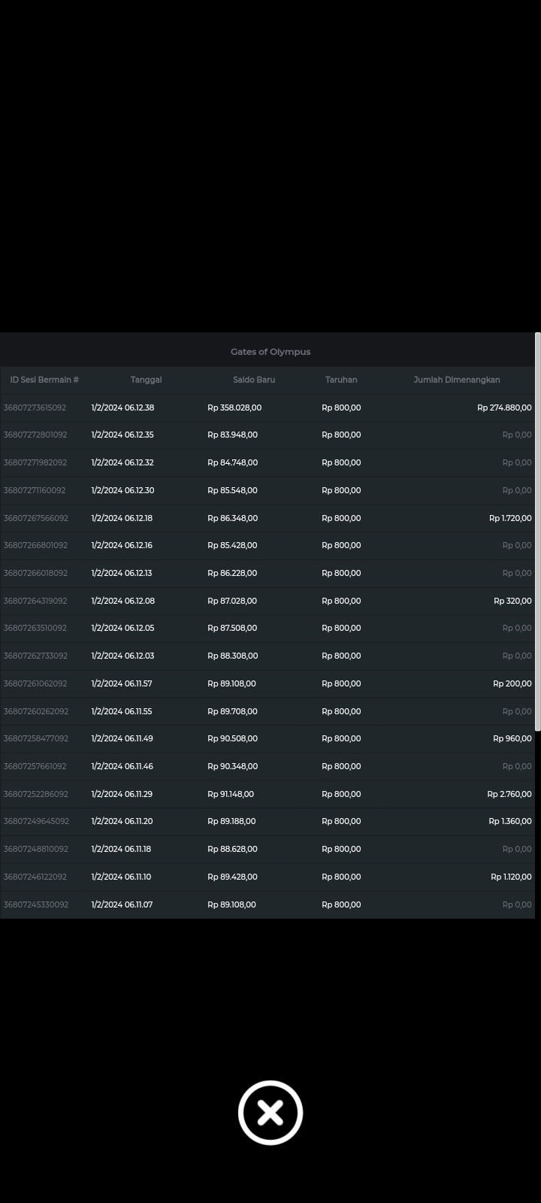Click the vertical scrollbar of history table
Image resolution: width=541 pixels, height=1203 pixels.
tap(537, 531)
